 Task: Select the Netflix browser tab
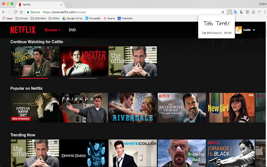pos(40,5)
